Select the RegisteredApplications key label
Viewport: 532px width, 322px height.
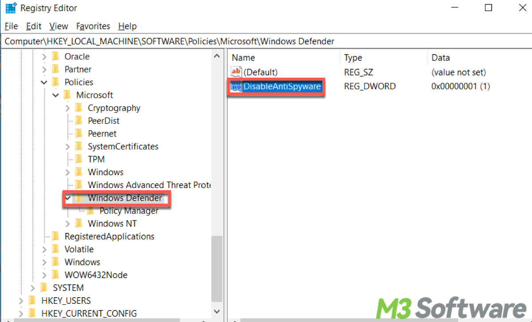coord(110,236)
